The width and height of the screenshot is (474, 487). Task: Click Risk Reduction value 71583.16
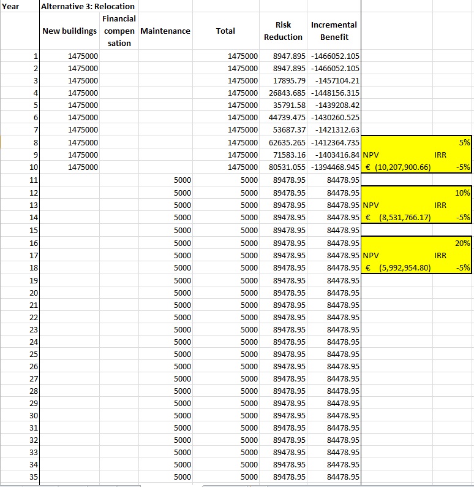click(x=284, y=155)
